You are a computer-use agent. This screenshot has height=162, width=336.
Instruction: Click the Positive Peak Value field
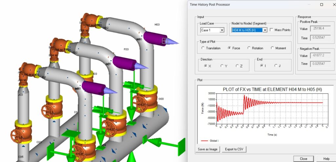pos(320,29)
